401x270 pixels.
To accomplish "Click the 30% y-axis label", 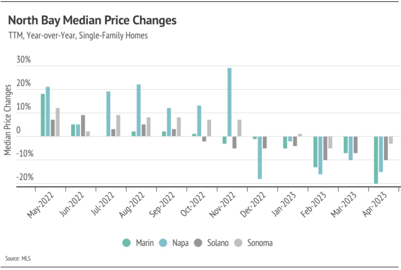I will [24, 60].
